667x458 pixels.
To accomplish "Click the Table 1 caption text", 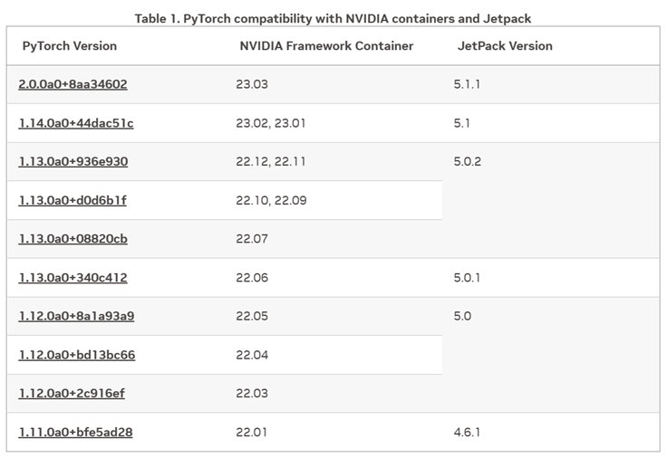I will click(333, 18).
